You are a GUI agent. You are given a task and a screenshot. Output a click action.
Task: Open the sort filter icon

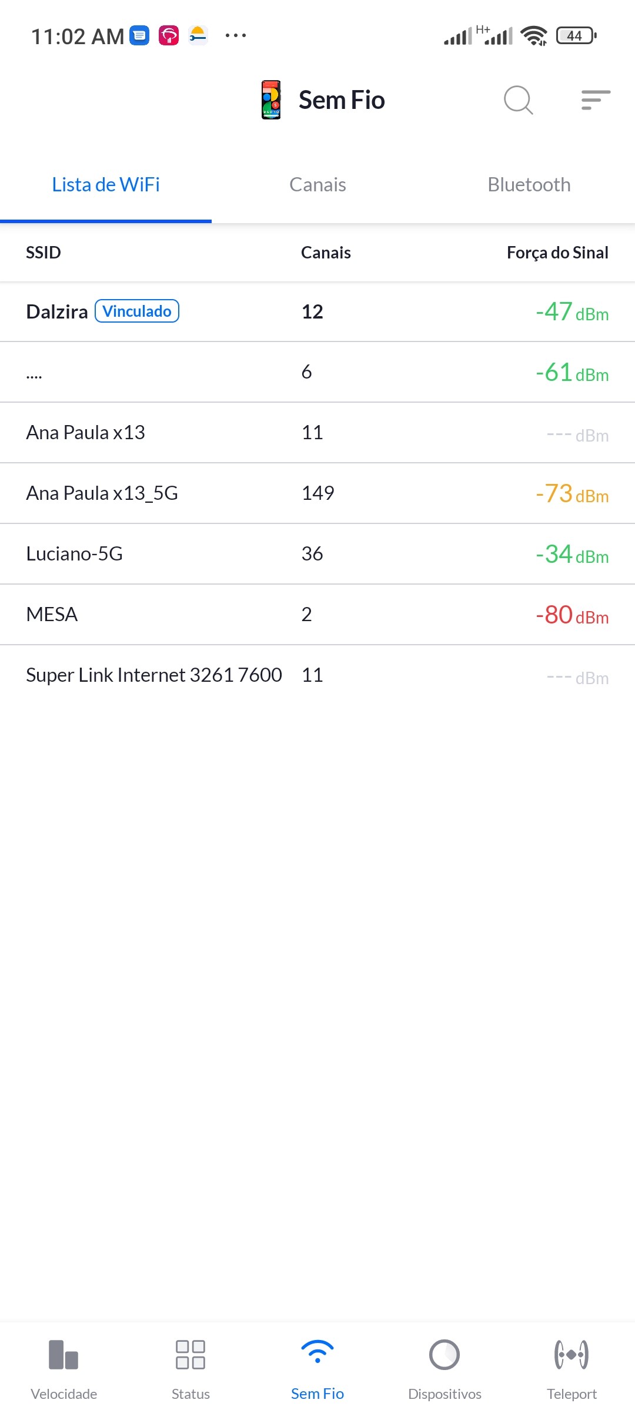596,100
